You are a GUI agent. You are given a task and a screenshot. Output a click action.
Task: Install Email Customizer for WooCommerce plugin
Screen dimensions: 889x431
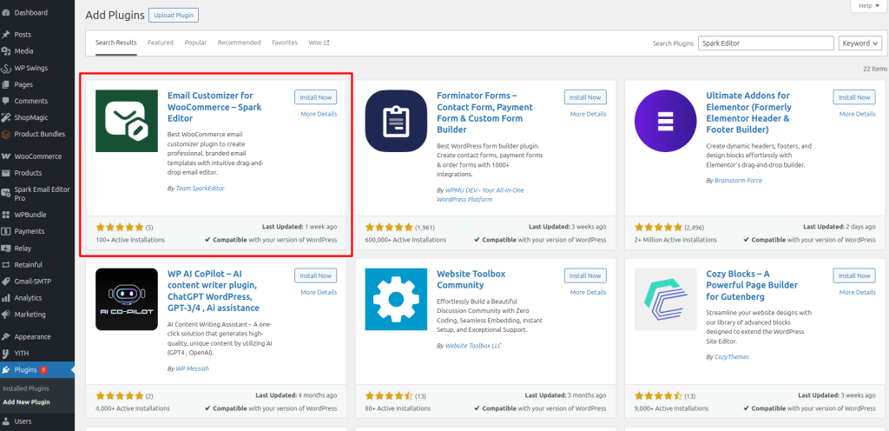click(316, 97)
